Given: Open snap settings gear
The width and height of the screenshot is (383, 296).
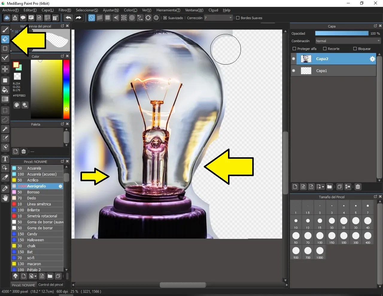Looking at the screenshot, I should (x=156, y=18).
